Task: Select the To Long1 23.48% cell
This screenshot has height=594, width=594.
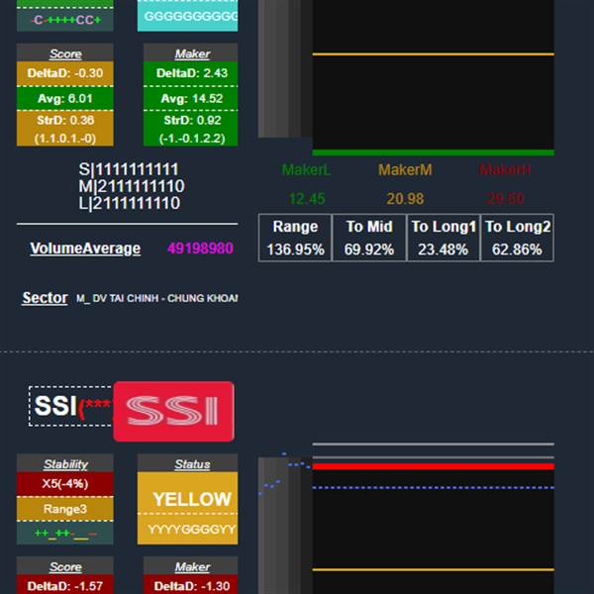Action: pos(444,238)
